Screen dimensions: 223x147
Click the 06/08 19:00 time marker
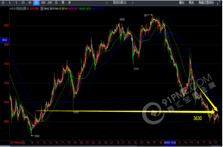(x=170, y=143)
